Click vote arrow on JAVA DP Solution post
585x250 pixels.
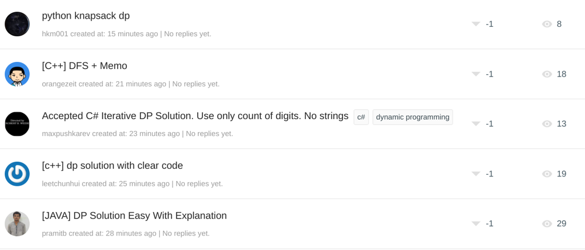tap(476, 223)
